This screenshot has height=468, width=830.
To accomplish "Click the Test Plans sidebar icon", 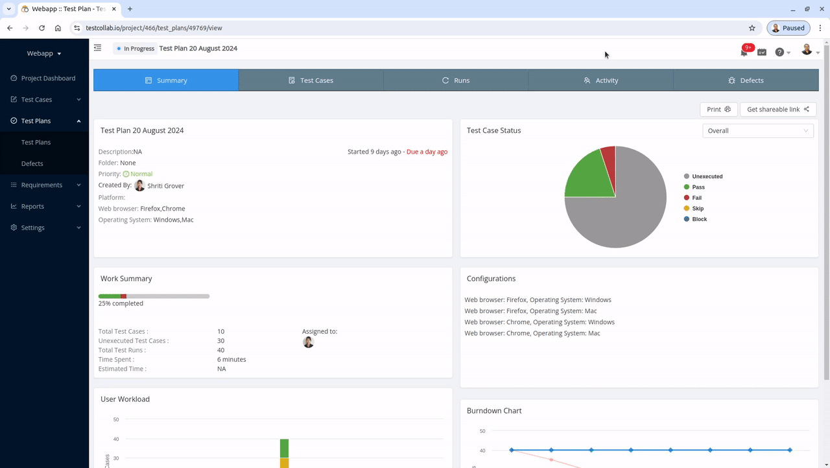I will pyautogui.click(x=14, y=121).
